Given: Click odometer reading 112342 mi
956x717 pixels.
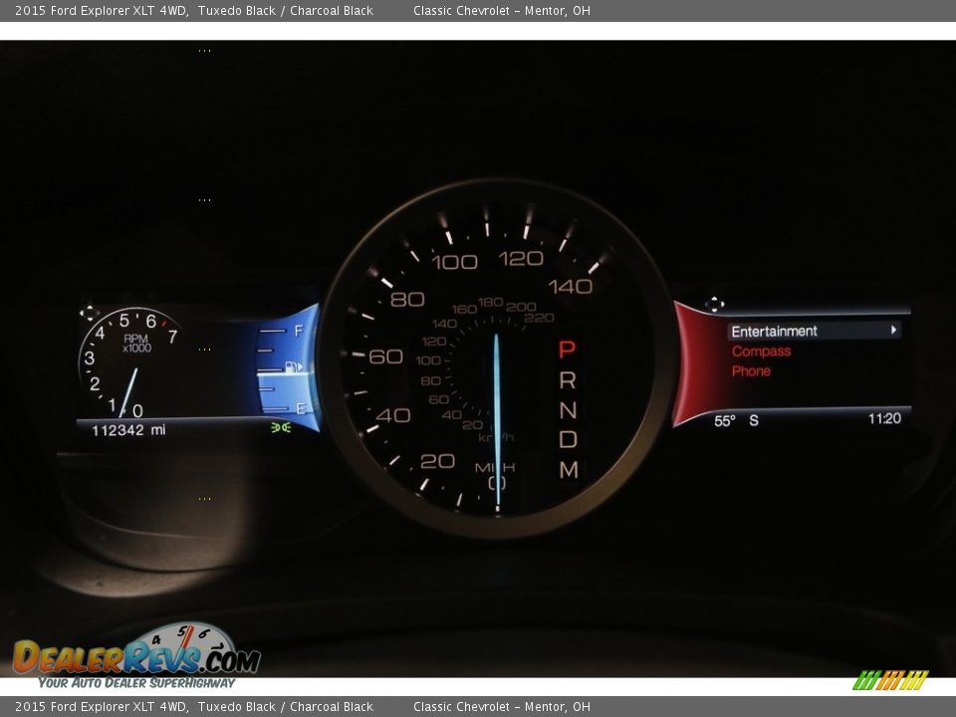Looking at the screenshot, I should 128,430.
